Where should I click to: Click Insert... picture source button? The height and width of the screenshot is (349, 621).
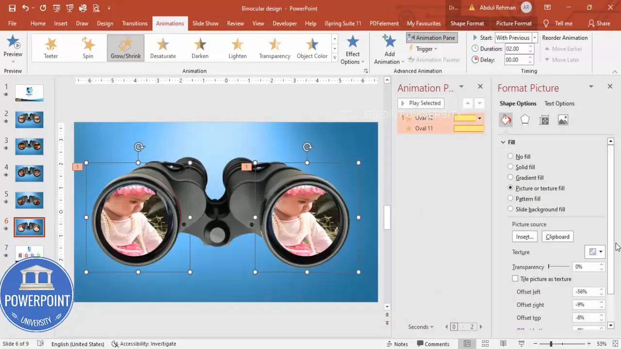click(x=524, y=237)
